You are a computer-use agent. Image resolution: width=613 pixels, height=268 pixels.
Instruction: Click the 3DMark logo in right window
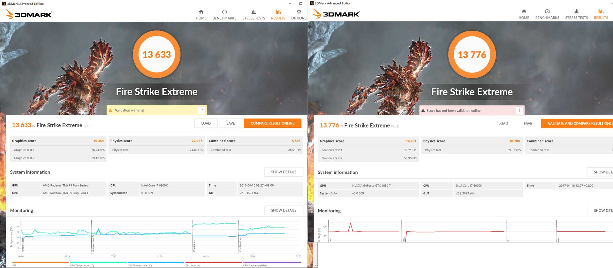pos(336,14)
